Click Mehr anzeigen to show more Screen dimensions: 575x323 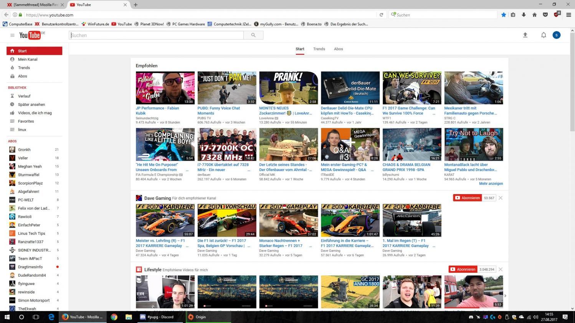coord(491,184)
